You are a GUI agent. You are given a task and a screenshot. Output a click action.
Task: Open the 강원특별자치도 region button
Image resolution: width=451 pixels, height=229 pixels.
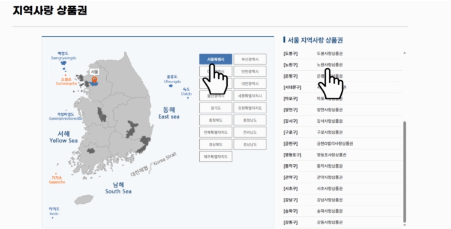(x=249, y=108)
